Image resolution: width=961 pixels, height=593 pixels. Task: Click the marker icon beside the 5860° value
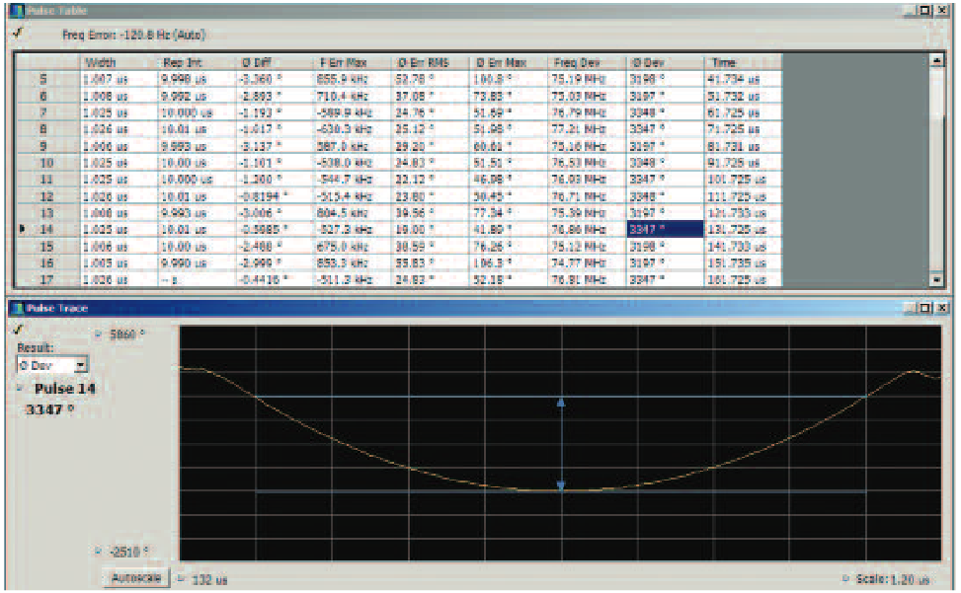point(99,334)
